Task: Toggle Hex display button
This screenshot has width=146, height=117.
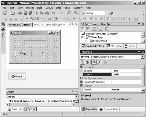Action: [x=49, y=19]
